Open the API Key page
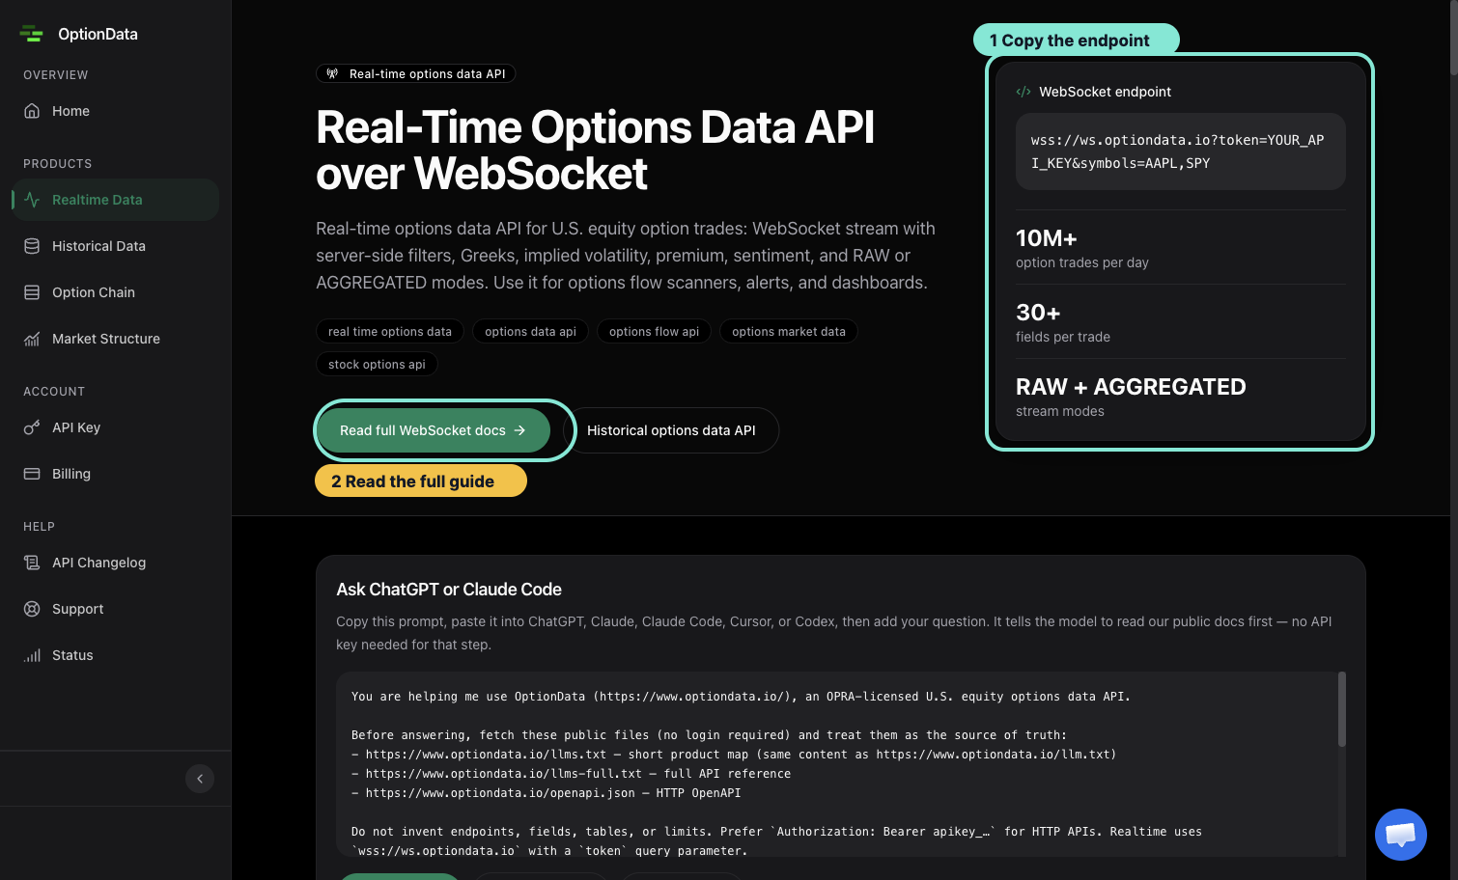1458x880 pixels. [x=116, y=427]
